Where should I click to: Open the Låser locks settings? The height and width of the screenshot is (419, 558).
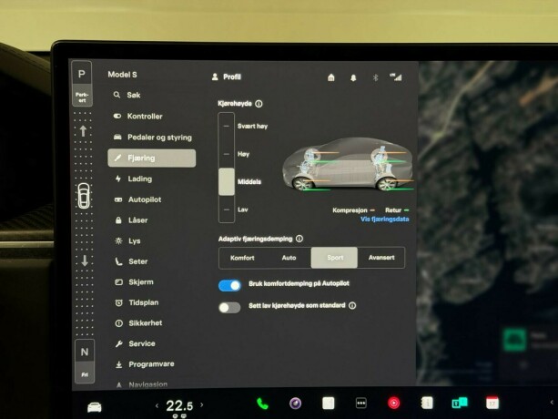(131, 220)
